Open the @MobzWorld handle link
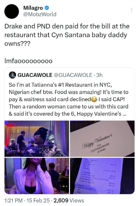This screenshot has width=138, height=206. pos(40,14)
